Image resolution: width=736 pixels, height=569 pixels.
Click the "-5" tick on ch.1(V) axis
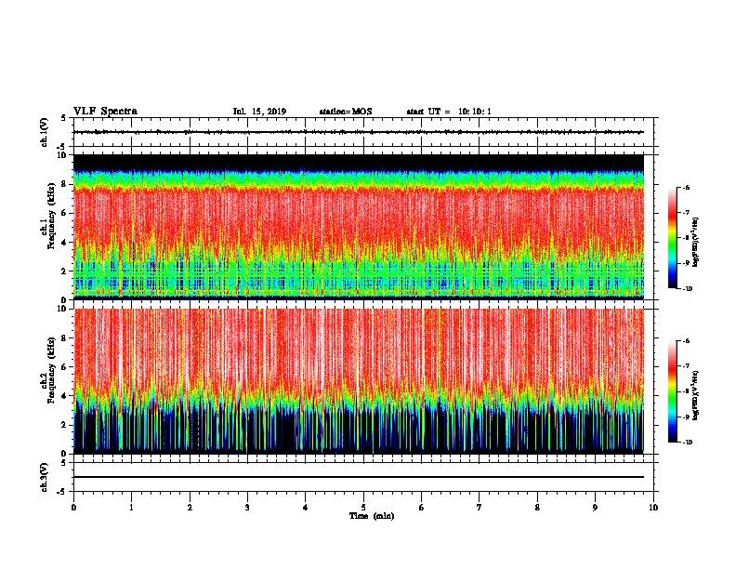(x=62, y=147)
